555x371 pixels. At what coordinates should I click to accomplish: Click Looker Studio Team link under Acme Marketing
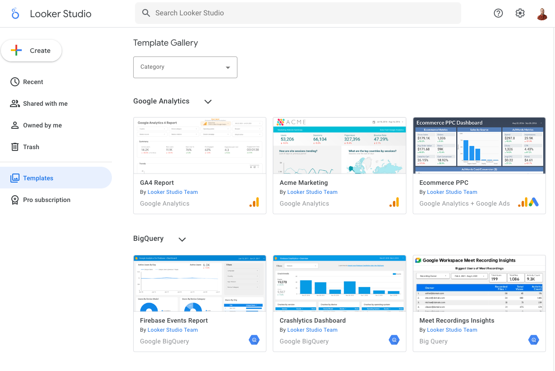coord(312,192)
